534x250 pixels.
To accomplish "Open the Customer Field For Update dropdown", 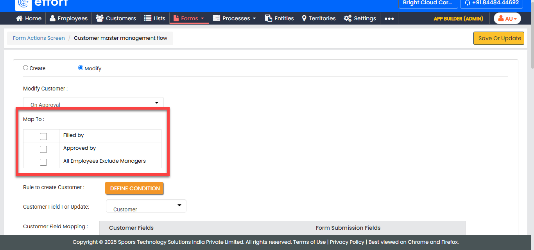I will 146,206.
